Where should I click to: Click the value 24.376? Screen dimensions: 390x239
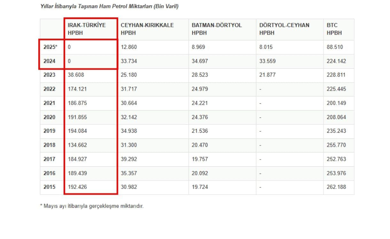200,117
